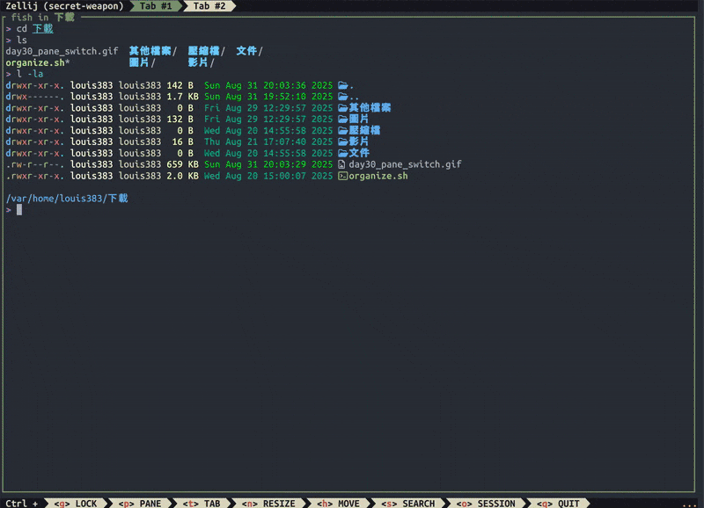Viewport: 704px width, 508px height.
Task: Click the folder icon next to 圖片
Action: click(342, 119)
